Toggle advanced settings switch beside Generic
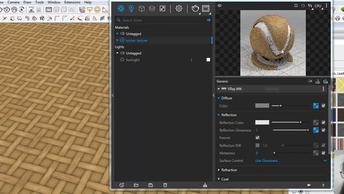Image resolution: width=344 pixels, height=194 pixels. click(310, 81)
